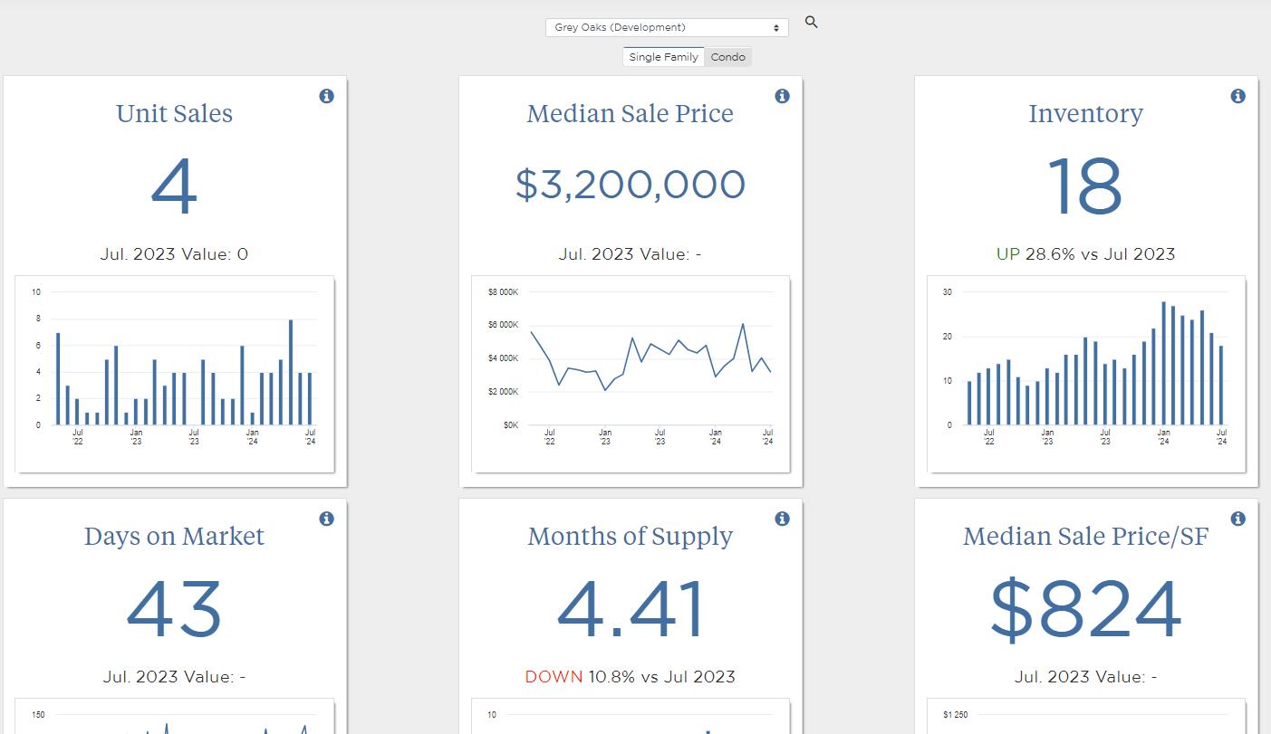Click the tallest bar in Unit Sales chart
The image size is (1271, 734).
tap(291, 372)
